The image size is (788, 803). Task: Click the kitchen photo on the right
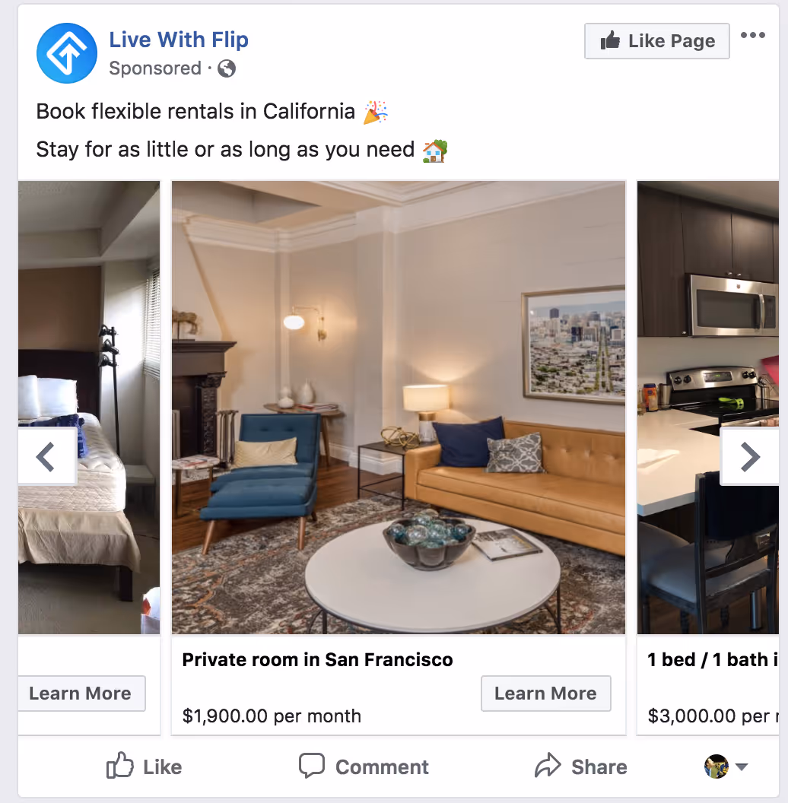click(x=708, y=408)
